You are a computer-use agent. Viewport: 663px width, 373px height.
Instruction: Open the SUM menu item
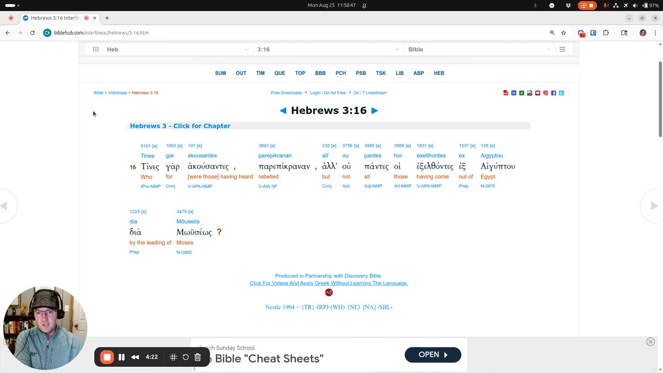[221, 73]
